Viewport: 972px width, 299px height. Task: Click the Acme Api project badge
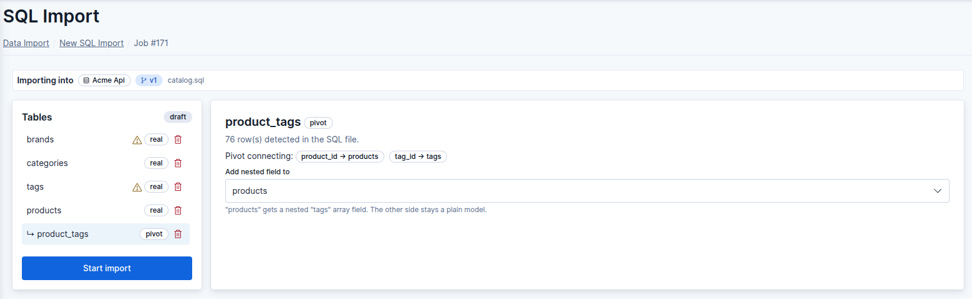click(x=104, y=80)
